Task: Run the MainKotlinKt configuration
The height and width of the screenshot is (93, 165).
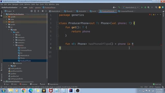Action: pos(142,7)
